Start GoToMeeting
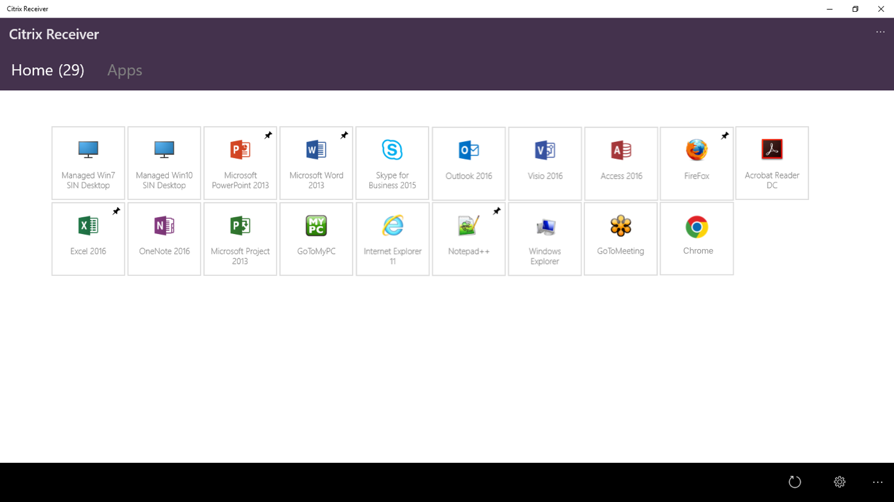This screenshot has width=894, height=502. pyautogui.click(x=620, y=239)
